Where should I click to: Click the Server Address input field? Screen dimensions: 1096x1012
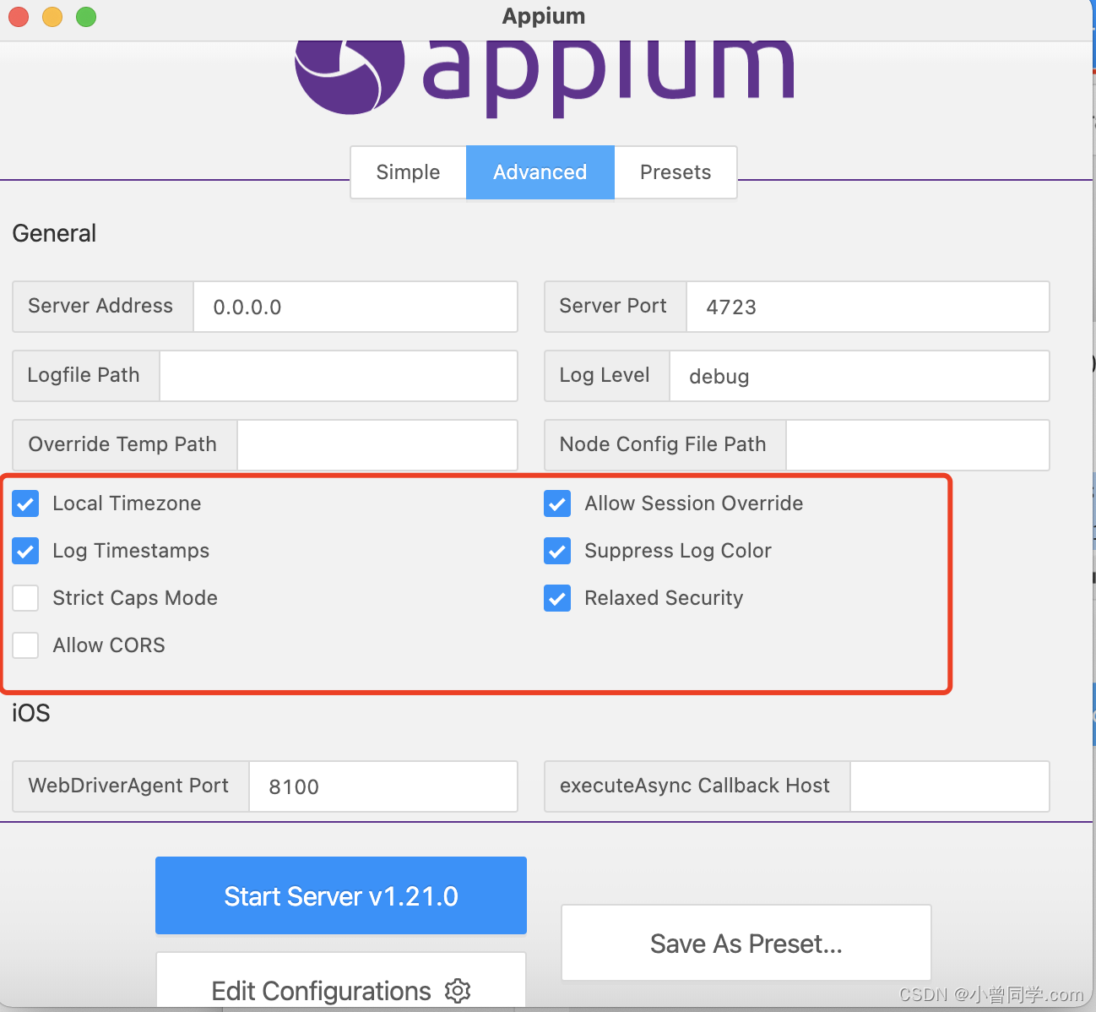click(355, 307)
